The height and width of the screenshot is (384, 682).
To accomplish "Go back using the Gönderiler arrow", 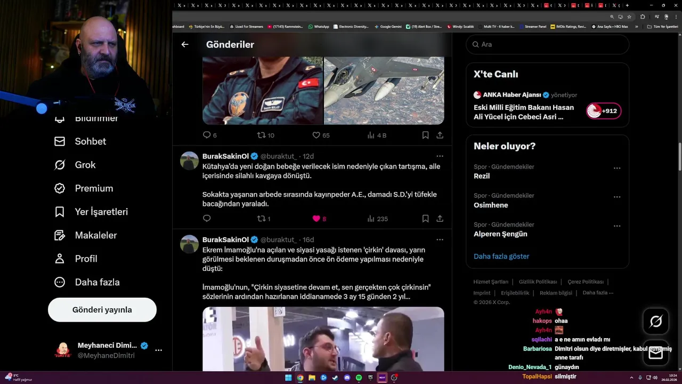I will click(x=185, y=44).
